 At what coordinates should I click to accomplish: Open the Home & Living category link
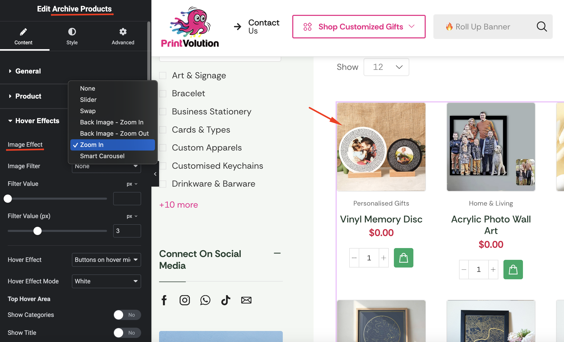491,203
